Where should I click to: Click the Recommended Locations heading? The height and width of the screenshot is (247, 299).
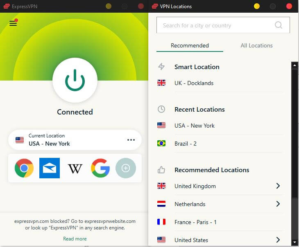(212, 170)
